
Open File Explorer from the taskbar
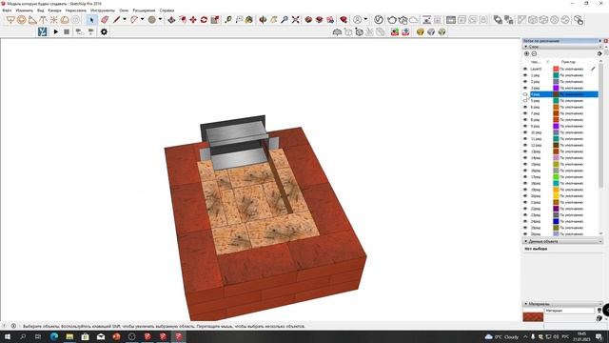69,336
